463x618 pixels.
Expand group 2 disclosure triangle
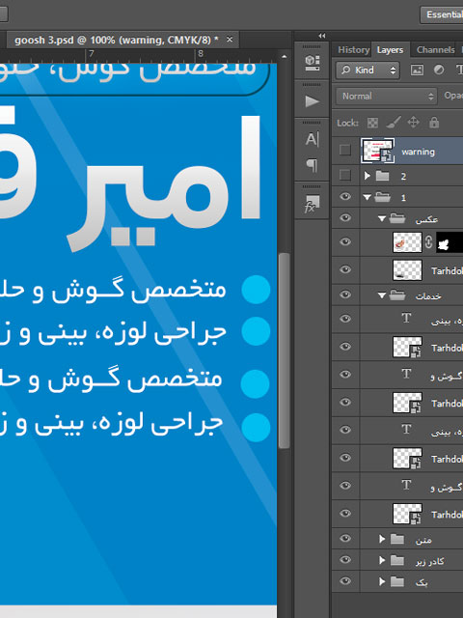pos(368,176)
